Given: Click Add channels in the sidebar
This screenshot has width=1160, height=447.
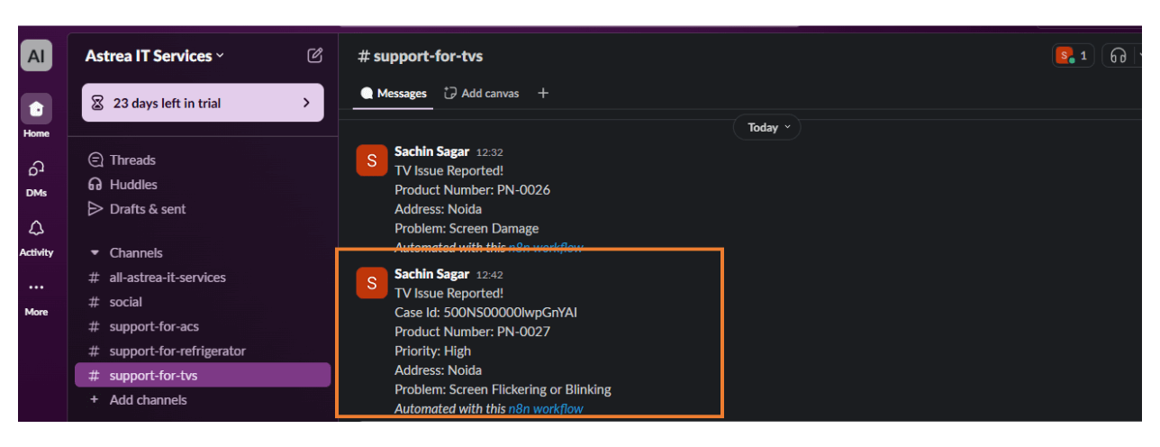Looking at the screenshot, I should [148, 400].
